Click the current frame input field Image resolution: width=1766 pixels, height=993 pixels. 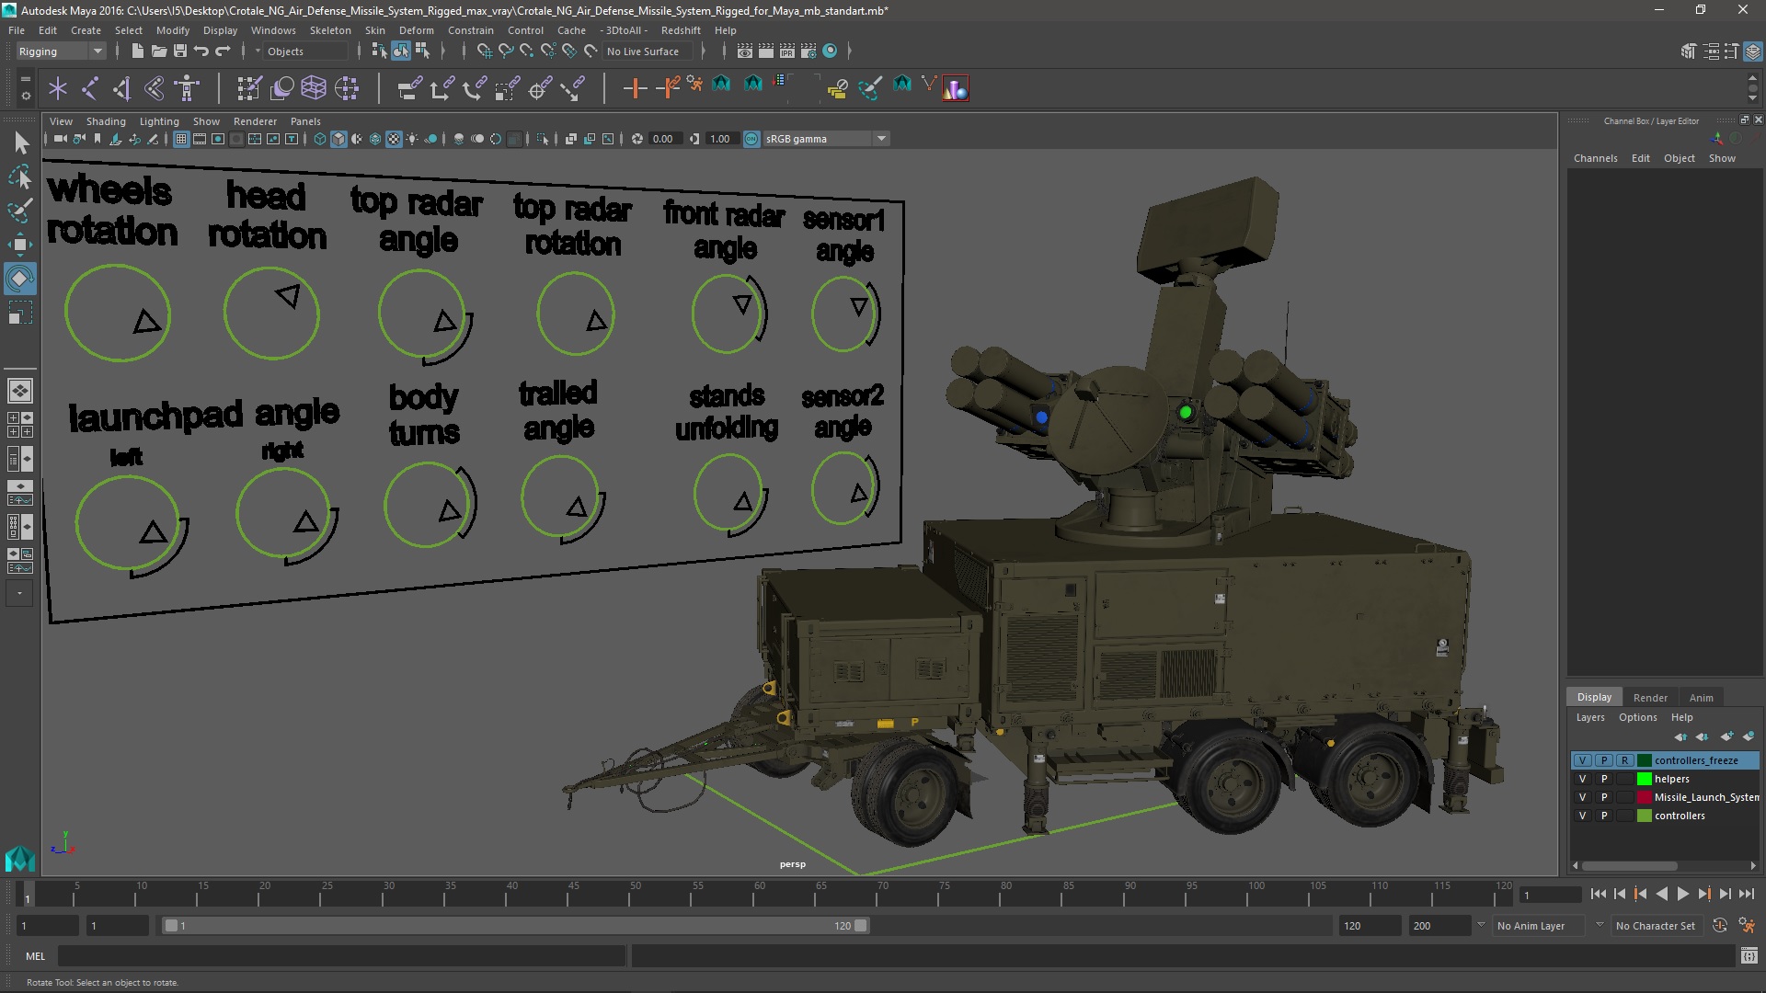[x=1551, y=895]
